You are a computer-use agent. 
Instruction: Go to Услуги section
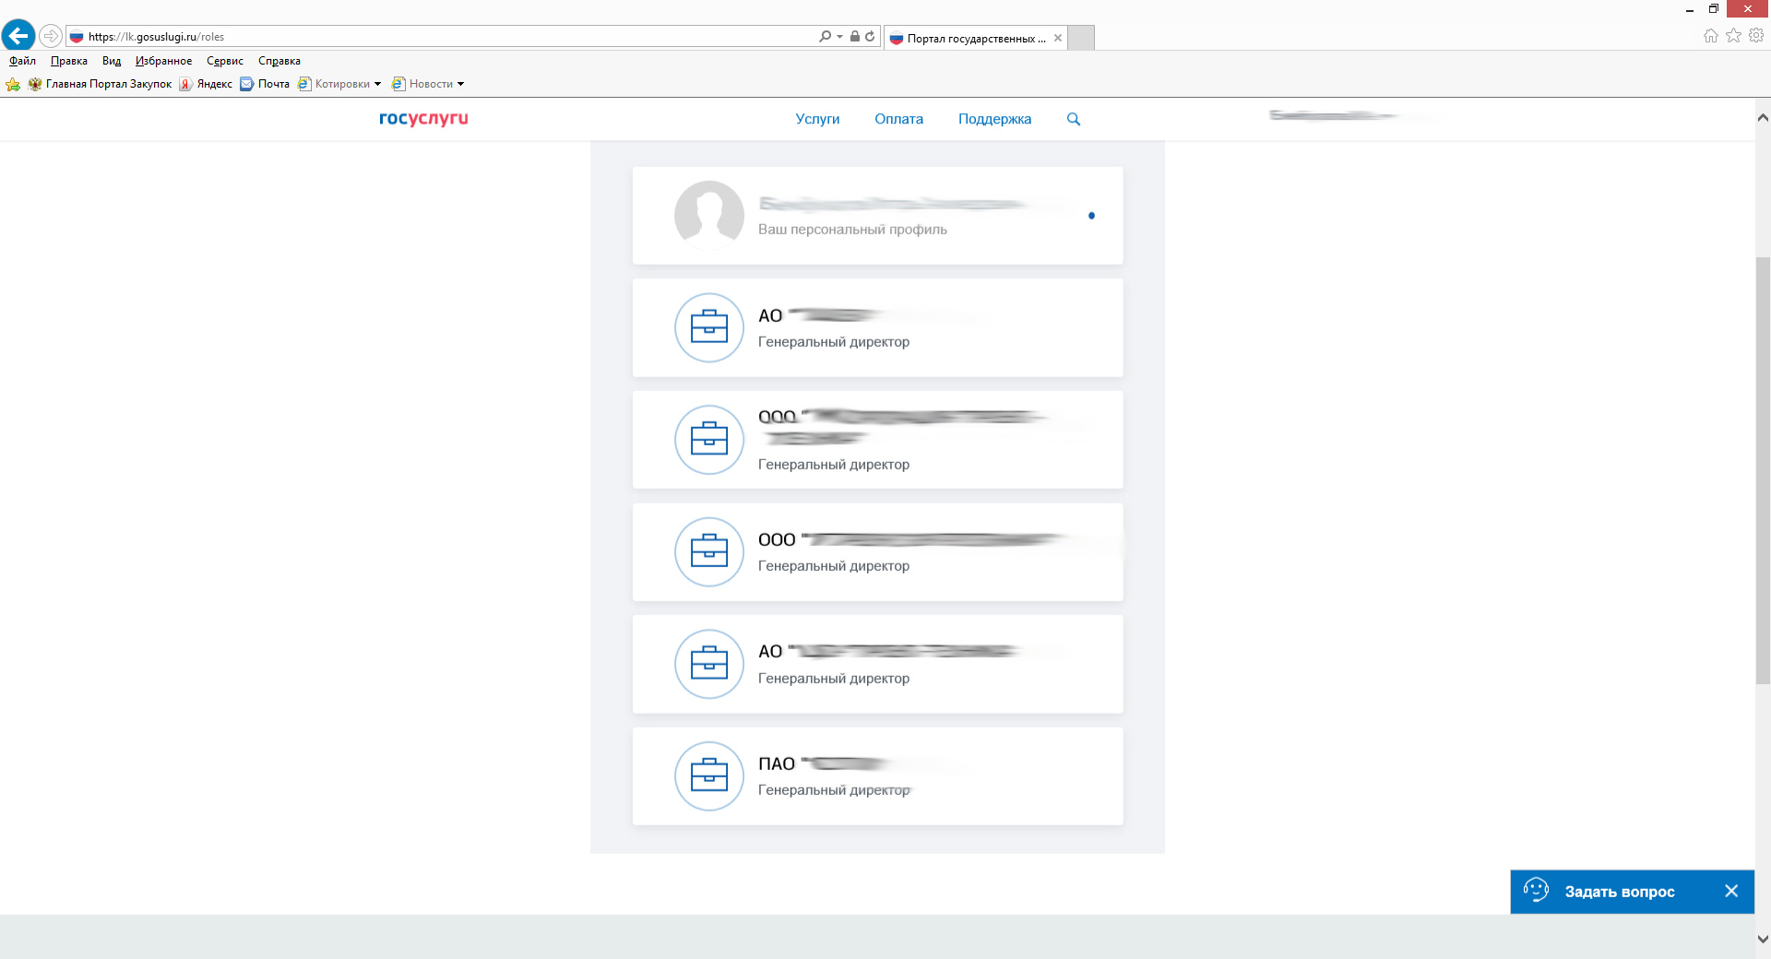[x=817, y=119]
